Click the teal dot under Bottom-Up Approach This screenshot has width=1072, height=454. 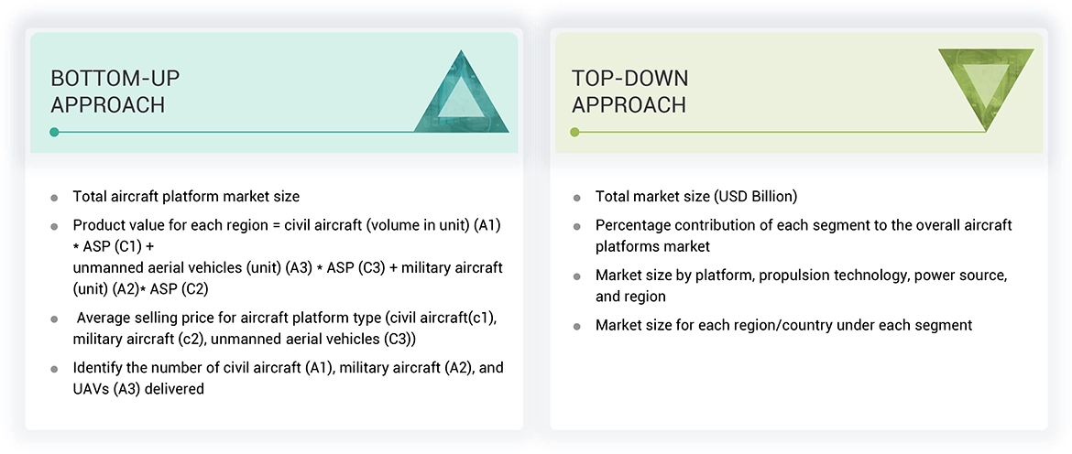click(x=55, y=132)
